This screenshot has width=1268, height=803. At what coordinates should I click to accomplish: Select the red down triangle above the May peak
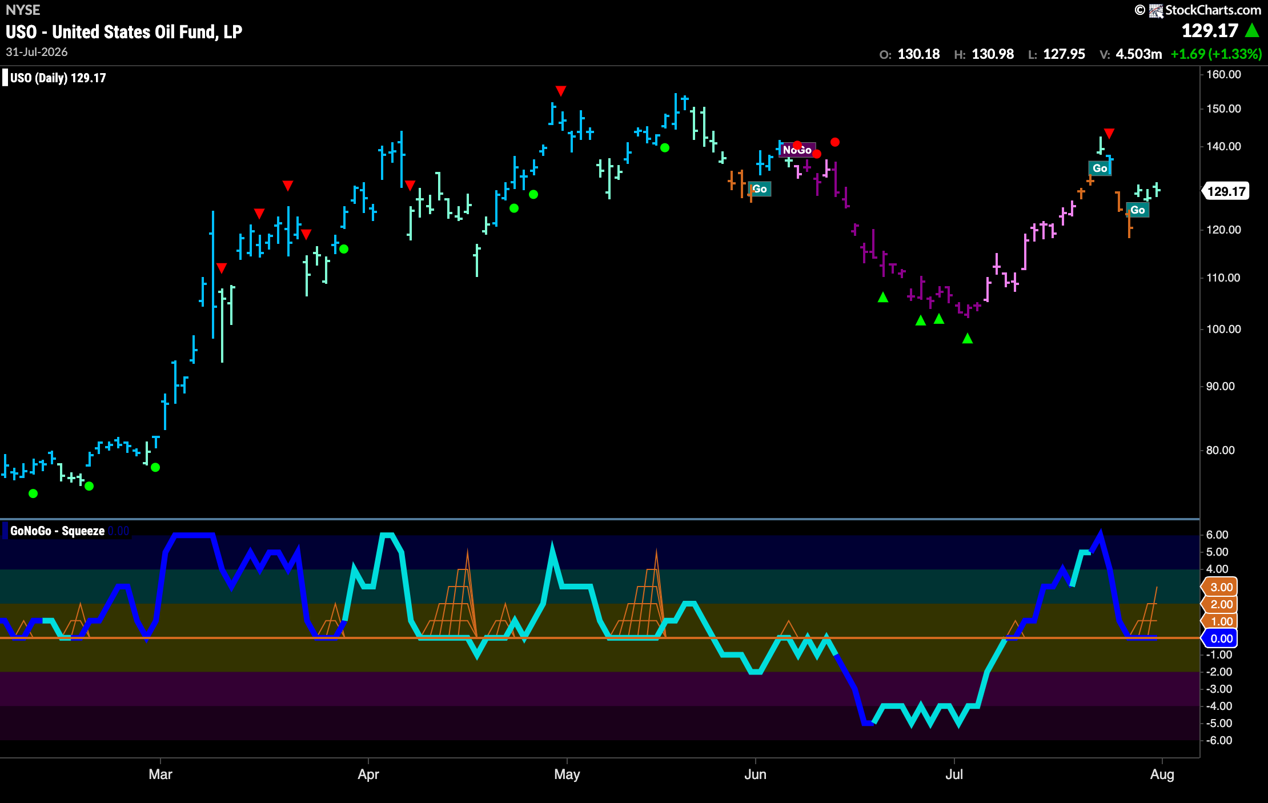pos(561,91)
